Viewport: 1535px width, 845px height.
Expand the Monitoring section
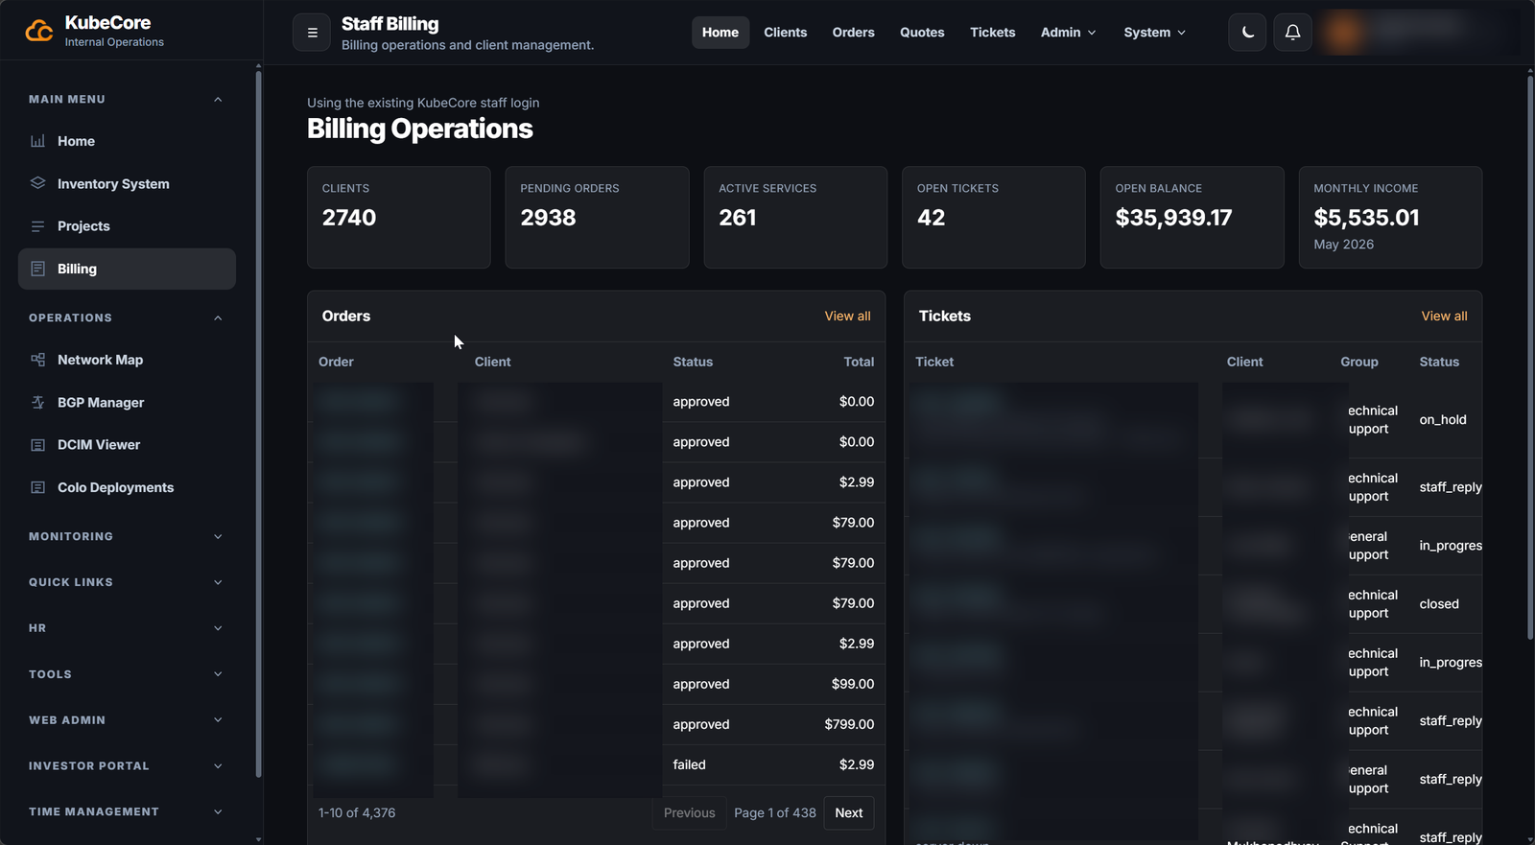tap(218, 537)
